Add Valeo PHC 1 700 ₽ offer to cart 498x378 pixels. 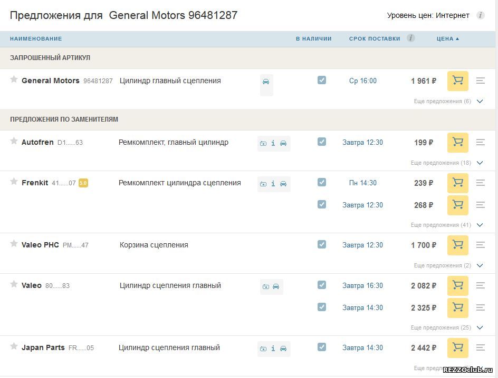(x=458, y=245)
